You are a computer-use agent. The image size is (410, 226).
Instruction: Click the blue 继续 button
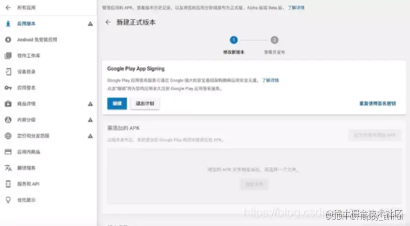coord(117,104)
